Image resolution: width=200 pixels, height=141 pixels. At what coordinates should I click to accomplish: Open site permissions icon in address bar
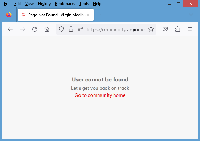pos(81,29)
